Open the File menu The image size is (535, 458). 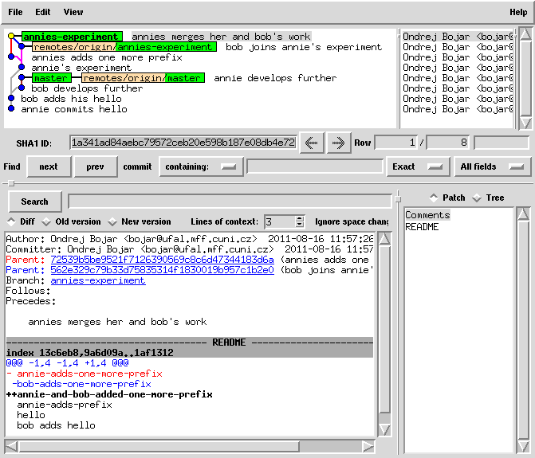15,12
